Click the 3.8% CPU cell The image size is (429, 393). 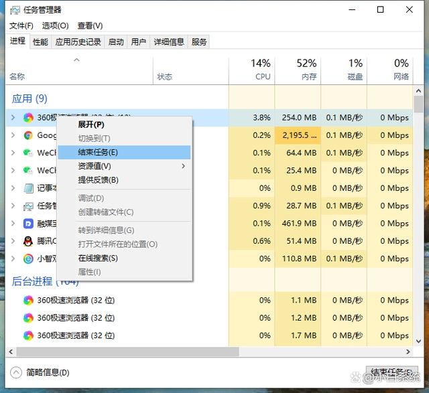tap(252, 118)
